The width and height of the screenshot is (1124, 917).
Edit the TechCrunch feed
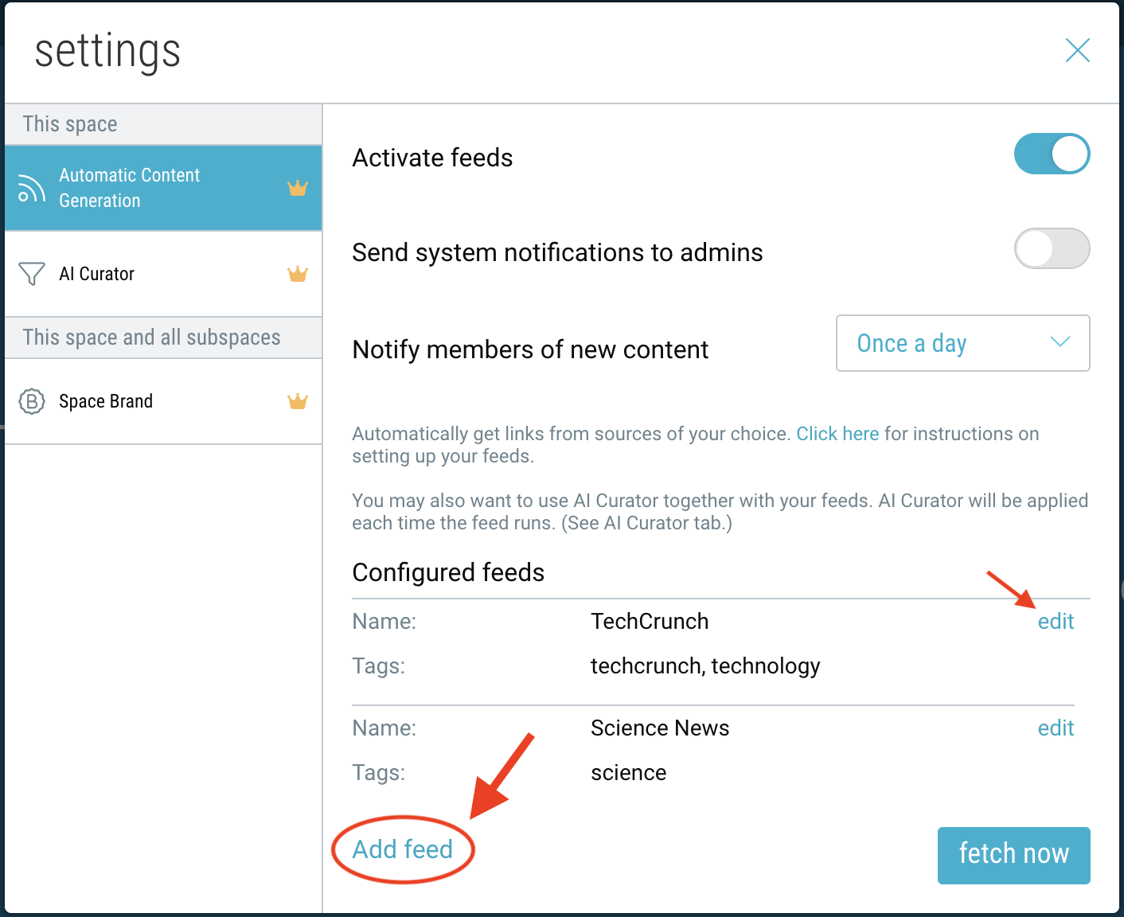[x=1056, y=622]
